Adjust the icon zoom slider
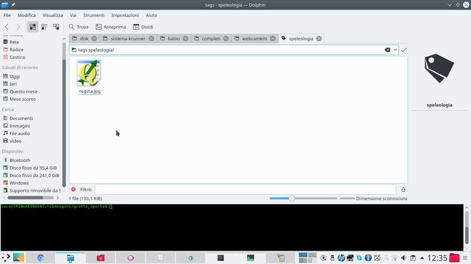The height and width of the screenshot is (264, 471). (x=303, y=198)
